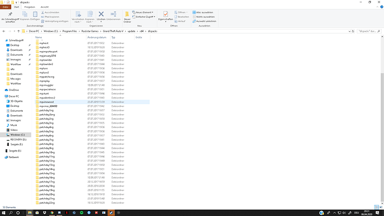Select all items with Alles auswählen

click(x=203, y=12)
